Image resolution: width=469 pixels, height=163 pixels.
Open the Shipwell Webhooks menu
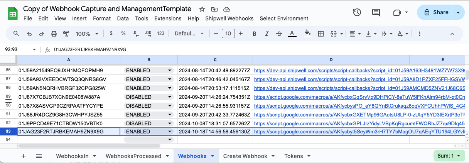coord(229,18)
